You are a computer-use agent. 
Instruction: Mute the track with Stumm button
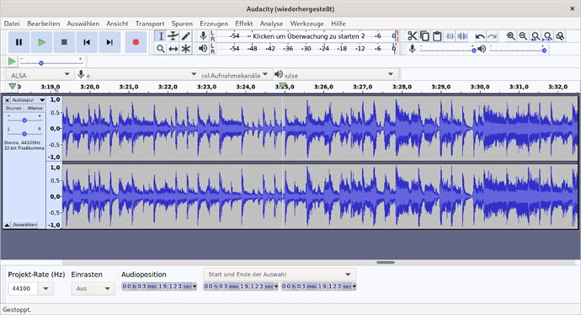(13, 108)
